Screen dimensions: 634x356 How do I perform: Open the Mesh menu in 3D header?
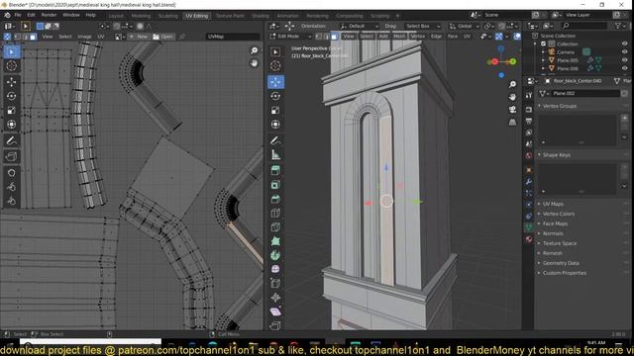click(399, 37)
